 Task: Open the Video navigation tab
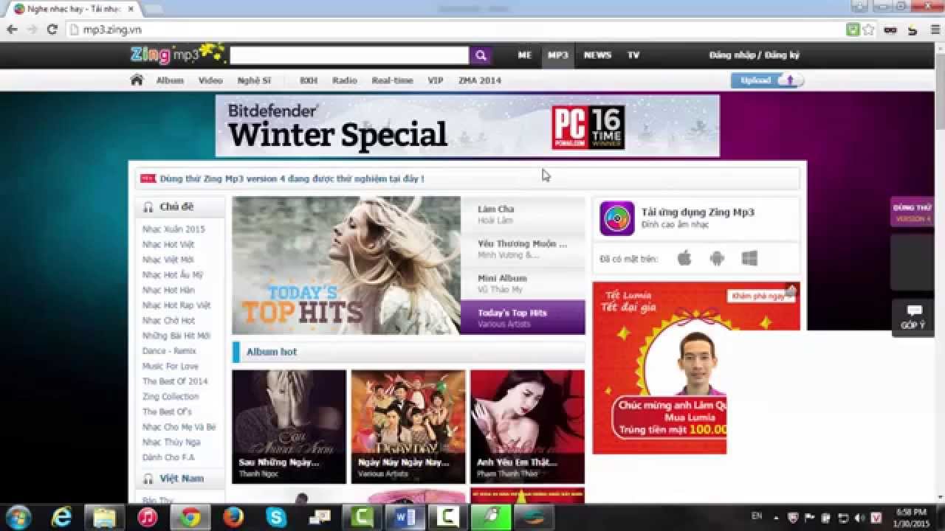tap(210, 80)
